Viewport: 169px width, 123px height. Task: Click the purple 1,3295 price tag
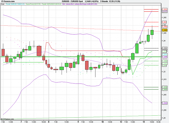pos(165,57)
